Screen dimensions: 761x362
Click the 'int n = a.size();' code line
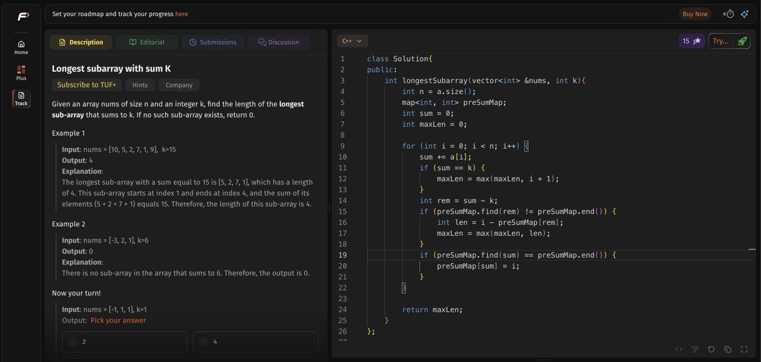pyautogui.click(x=439, y=91)
